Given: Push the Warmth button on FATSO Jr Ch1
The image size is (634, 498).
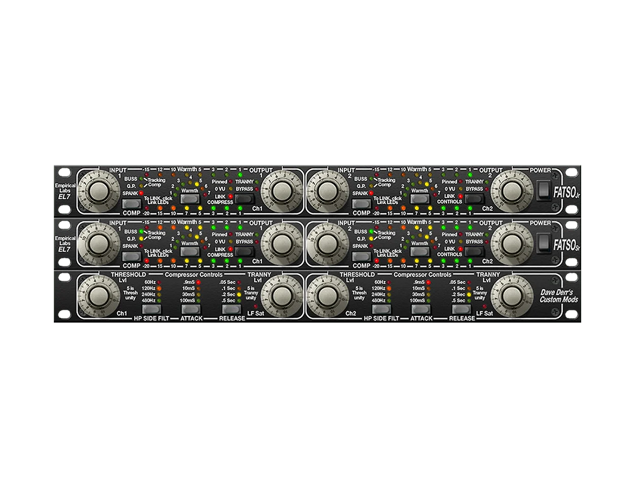Looking at the screenshot, I should point(190,199).
